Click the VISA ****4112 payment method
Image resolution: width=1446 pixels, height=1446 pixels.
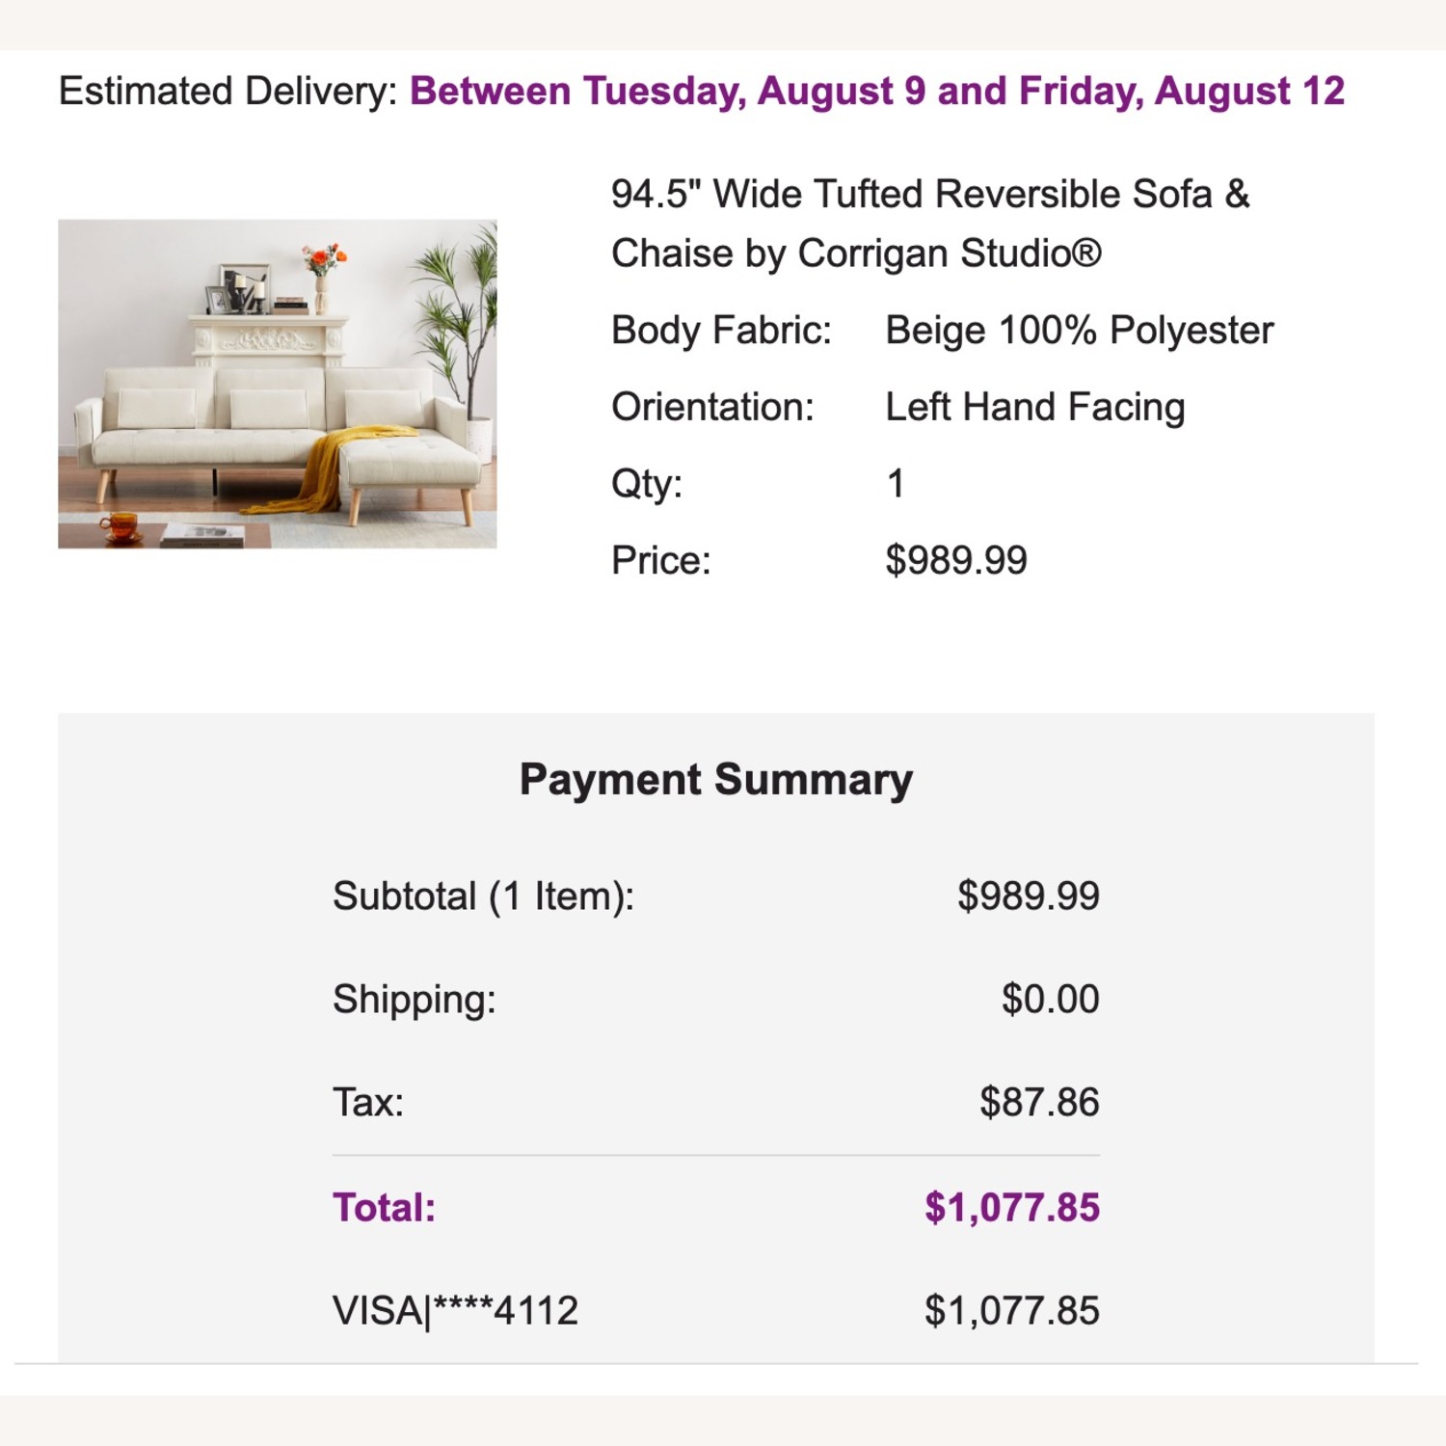(x=455, y=1311)
